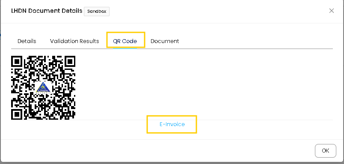Click the LHDN Document Details title text

[47, 11]
